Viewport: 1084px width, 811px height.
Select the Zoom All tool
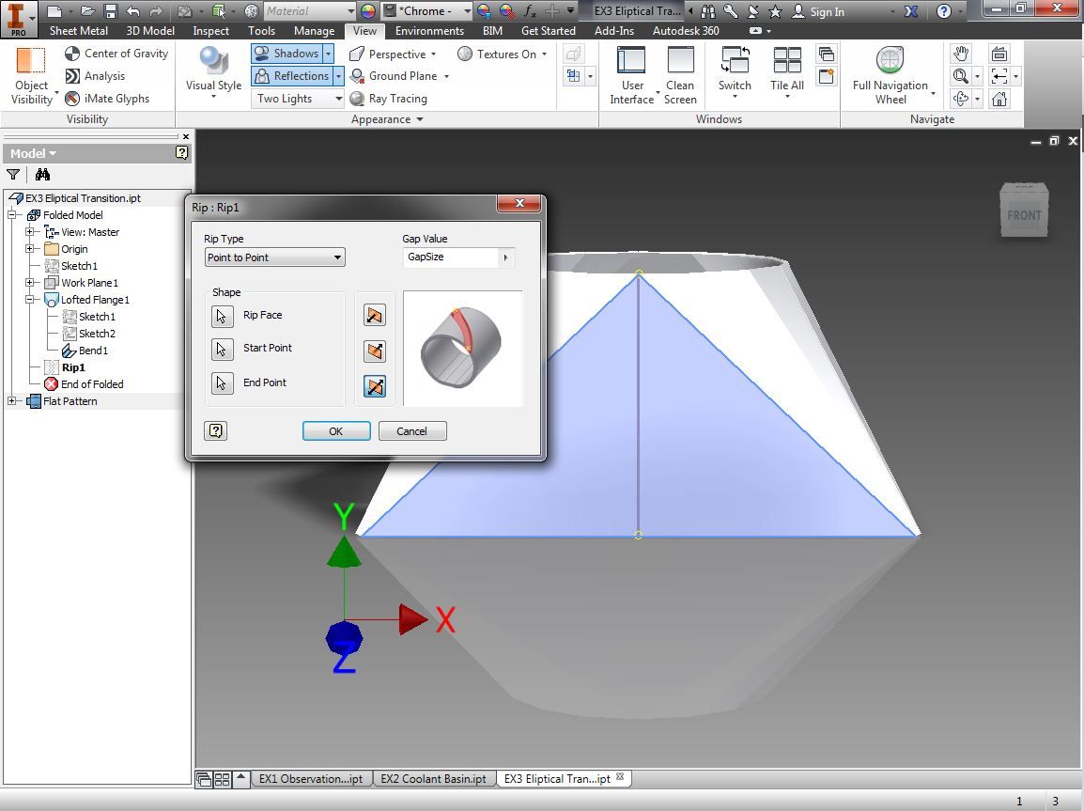959,76
